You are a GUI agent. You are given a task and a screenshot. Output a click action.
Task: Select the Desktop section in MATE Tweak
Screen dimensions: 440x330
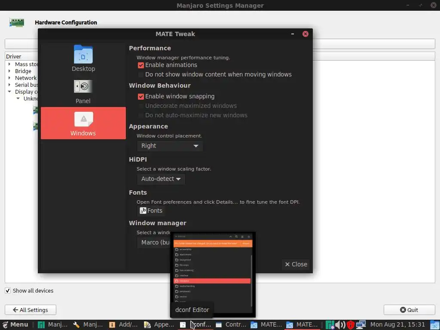(83, 58)
